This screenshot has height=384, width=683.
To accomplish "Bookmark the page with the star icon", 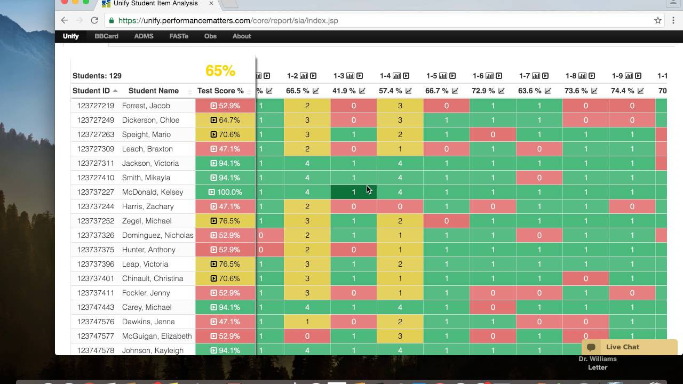I will [658, 20].
